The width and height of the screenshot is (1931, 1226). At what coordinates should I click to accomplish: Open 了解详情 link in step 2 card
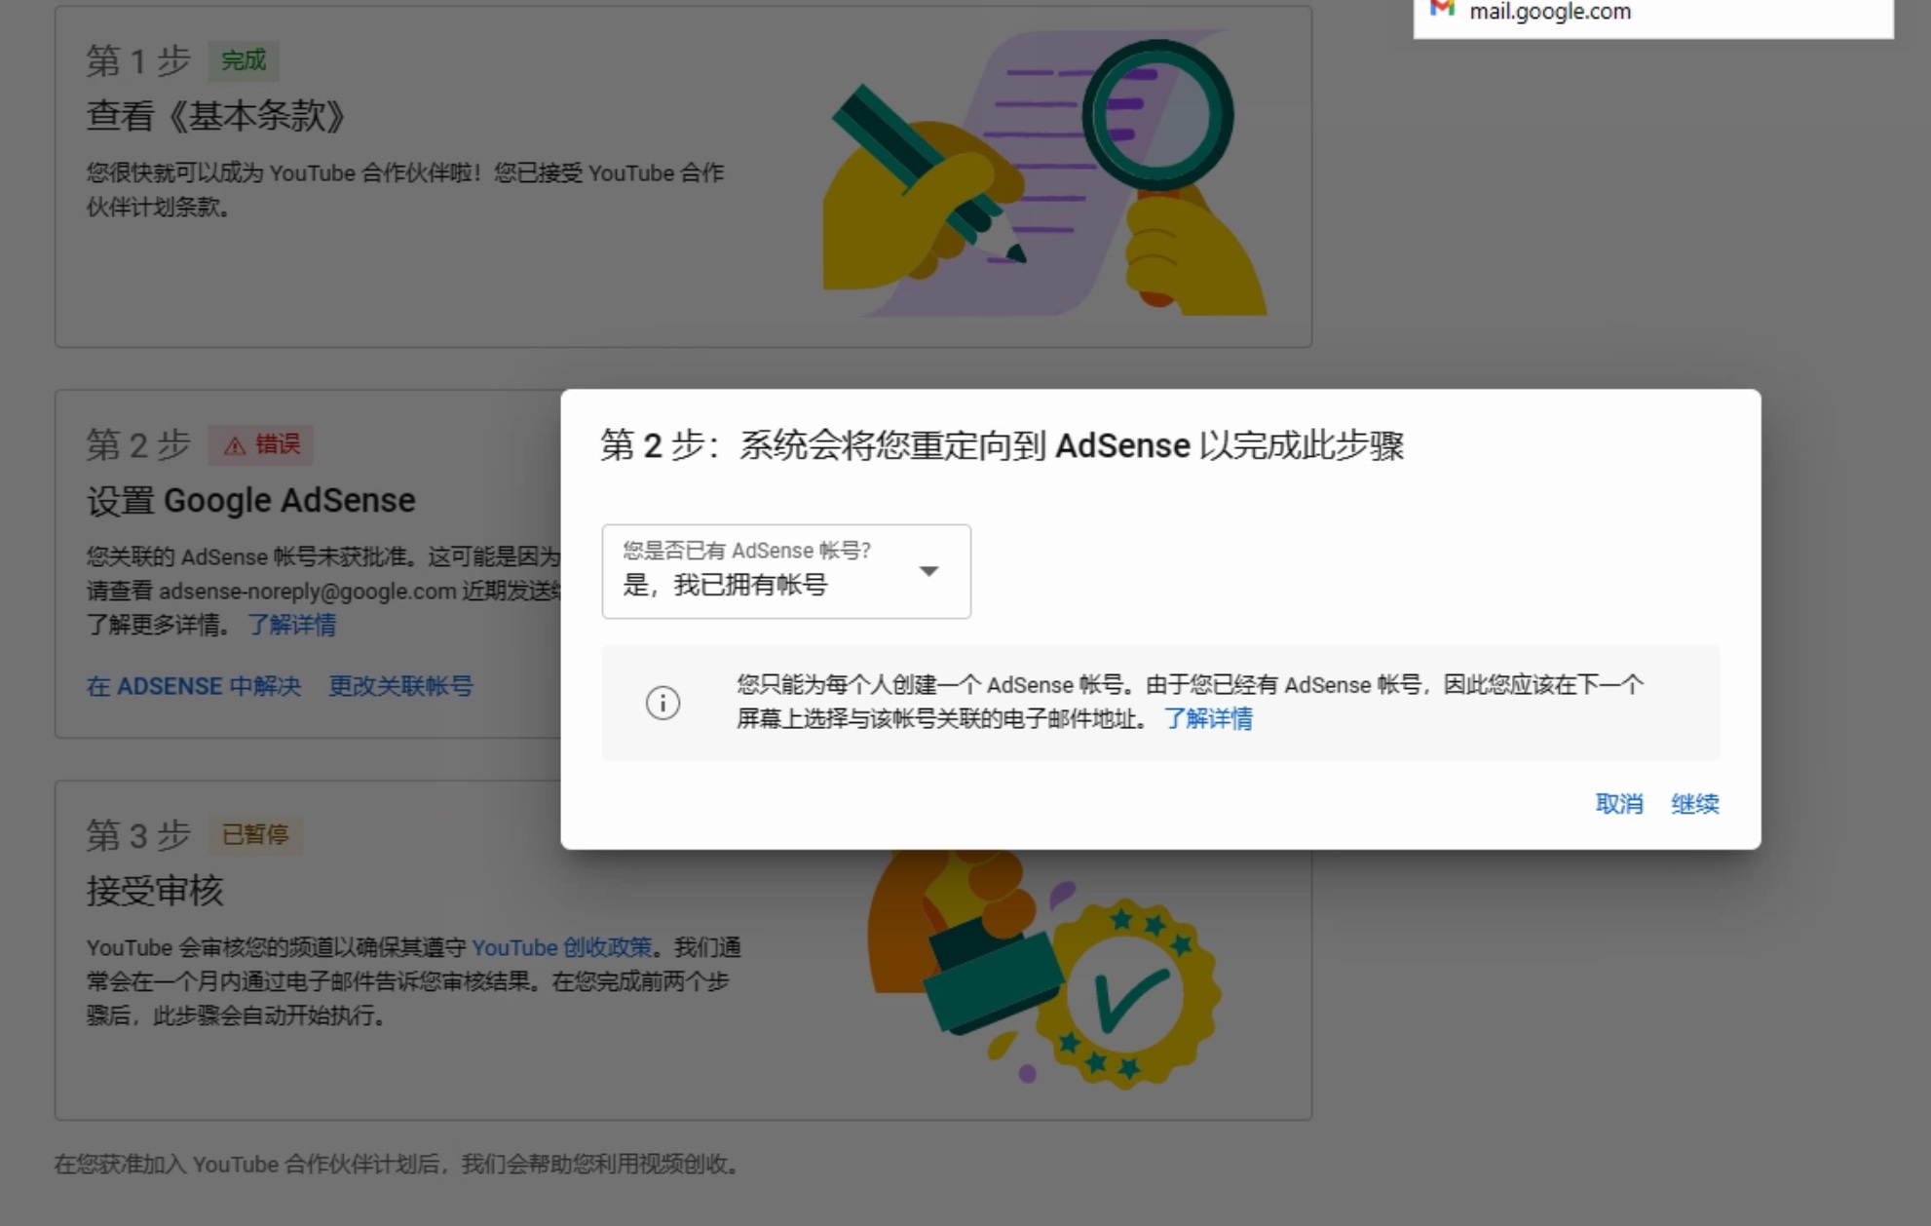291,625
